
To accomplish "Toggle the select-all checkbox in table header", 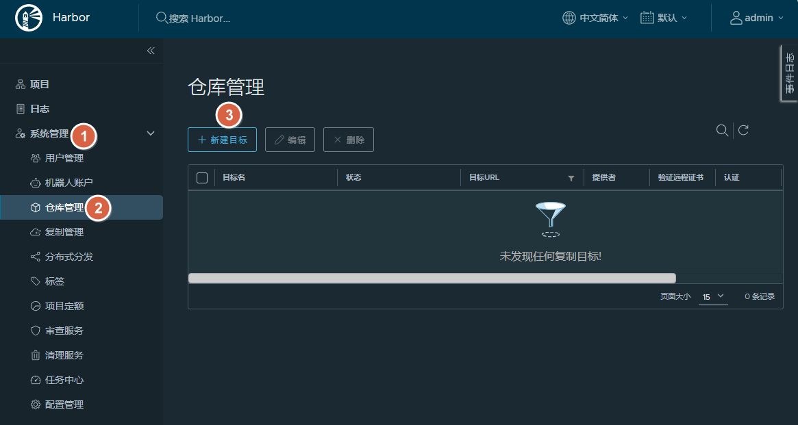I will tap(202, 177).
